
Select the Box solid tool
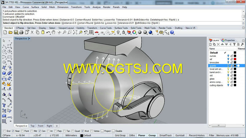(x=4, y=73)
